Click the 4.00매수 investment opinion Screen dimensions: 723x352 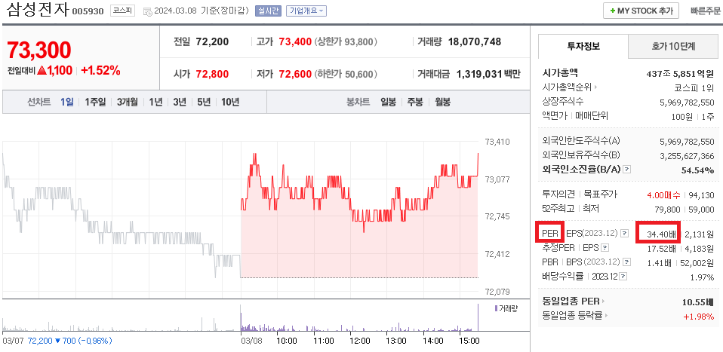tap(663, 195)
